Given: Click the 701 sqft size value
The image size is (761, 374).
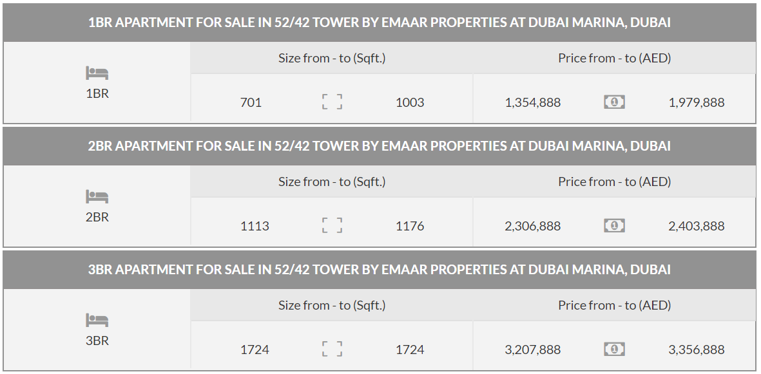Looking at the screenshot, I should click(251, 102).
